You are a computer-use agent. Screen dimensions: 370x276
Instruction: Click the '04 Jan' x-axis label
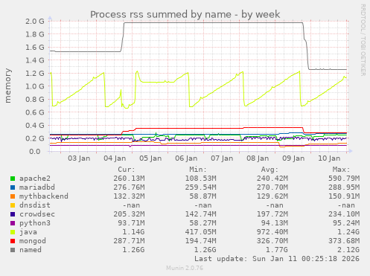click(115, 158)
